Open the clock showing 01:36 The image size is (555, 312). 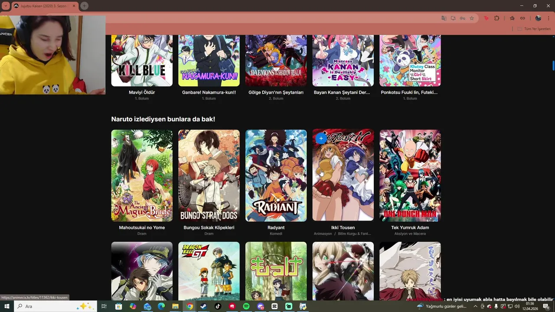530,306
